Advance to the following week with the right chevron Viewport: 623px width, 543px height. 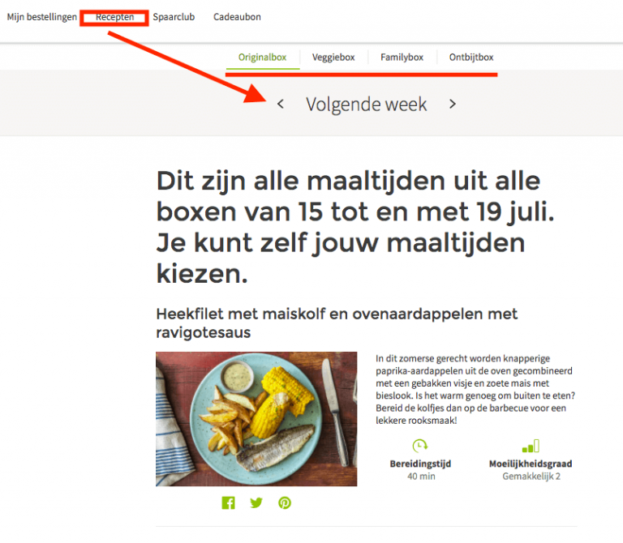[452, 104]
